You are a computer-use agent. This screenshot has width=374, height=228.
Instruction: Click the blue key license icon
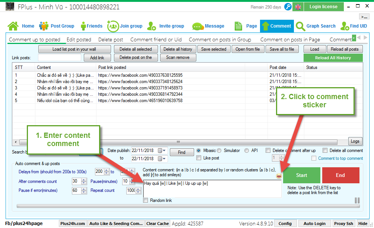point(288,7)
